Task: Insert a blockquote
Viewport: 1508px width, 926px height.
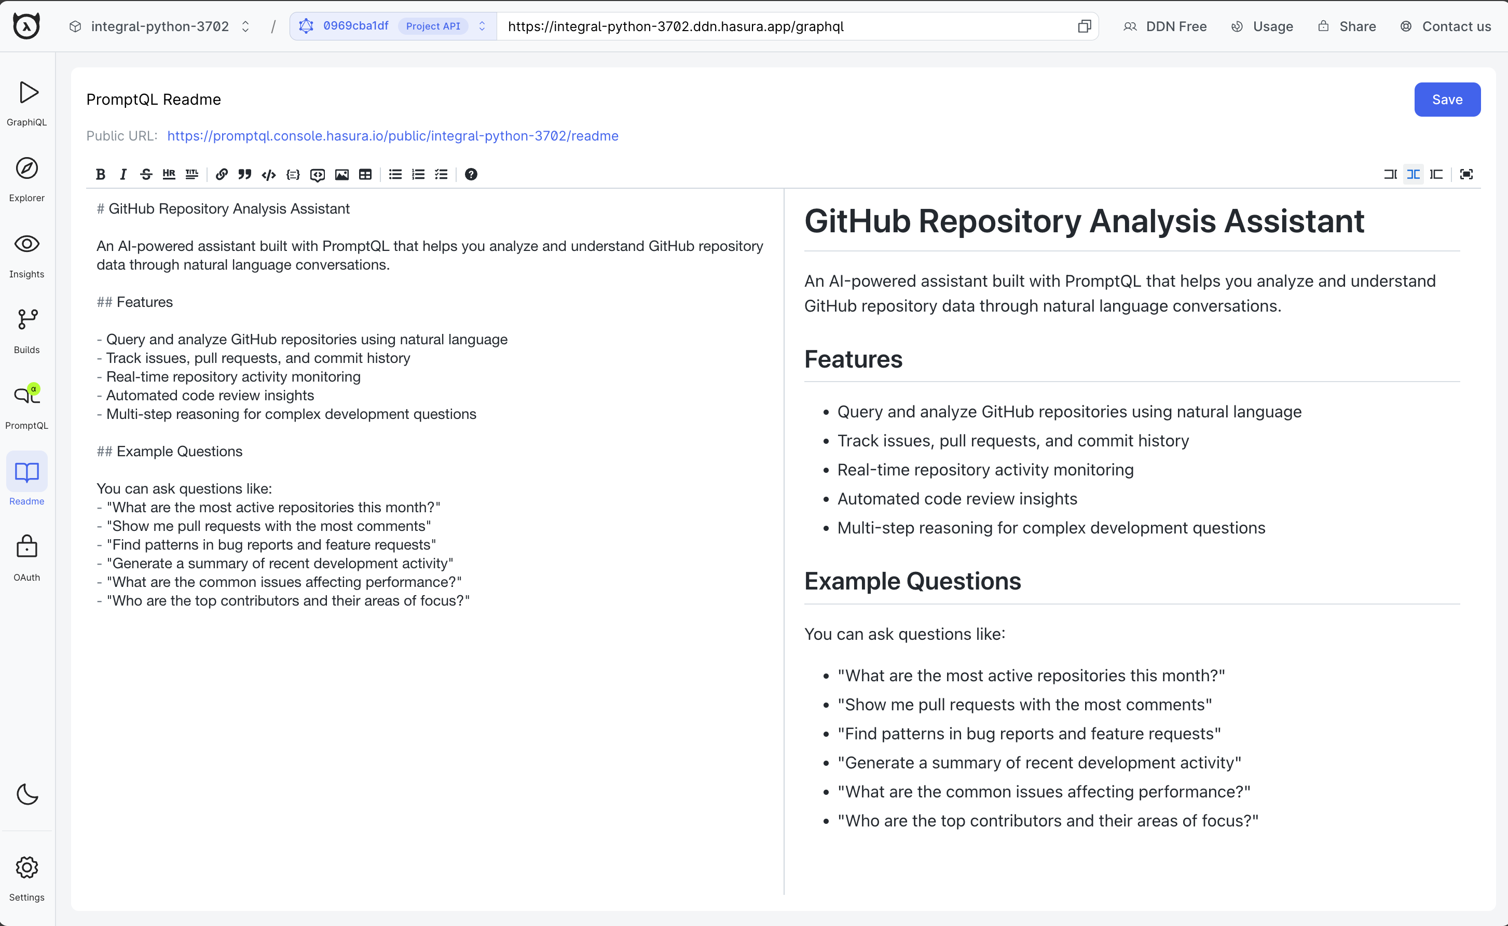Action: 244,175
